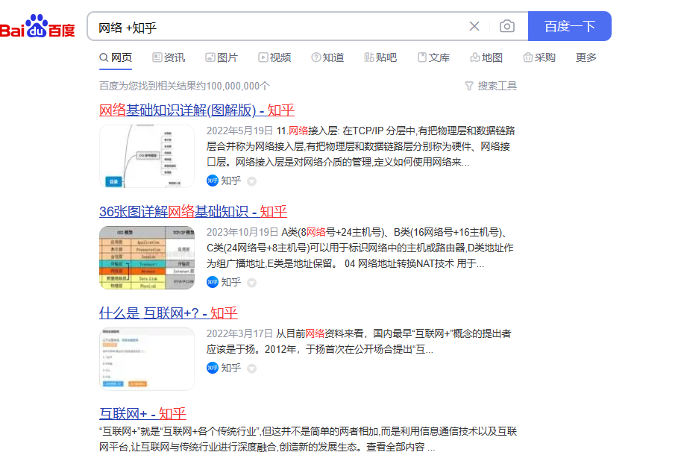Clear the search box with the X icon
678x458 pixels.
click(x=474, y=26)
